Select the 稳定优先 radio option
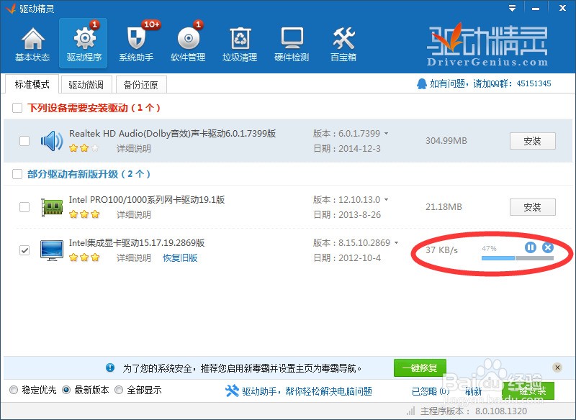Viewport: 576px width, 420px height. [14, 390]
